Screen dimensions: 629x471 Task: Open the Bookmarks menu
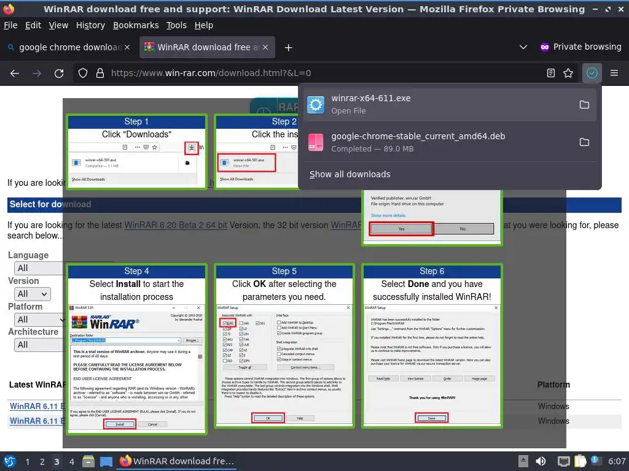tap(136, 25)
